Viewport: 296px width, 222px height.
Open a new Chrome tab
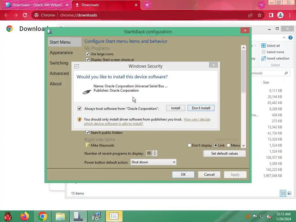[x=147, y=5]
